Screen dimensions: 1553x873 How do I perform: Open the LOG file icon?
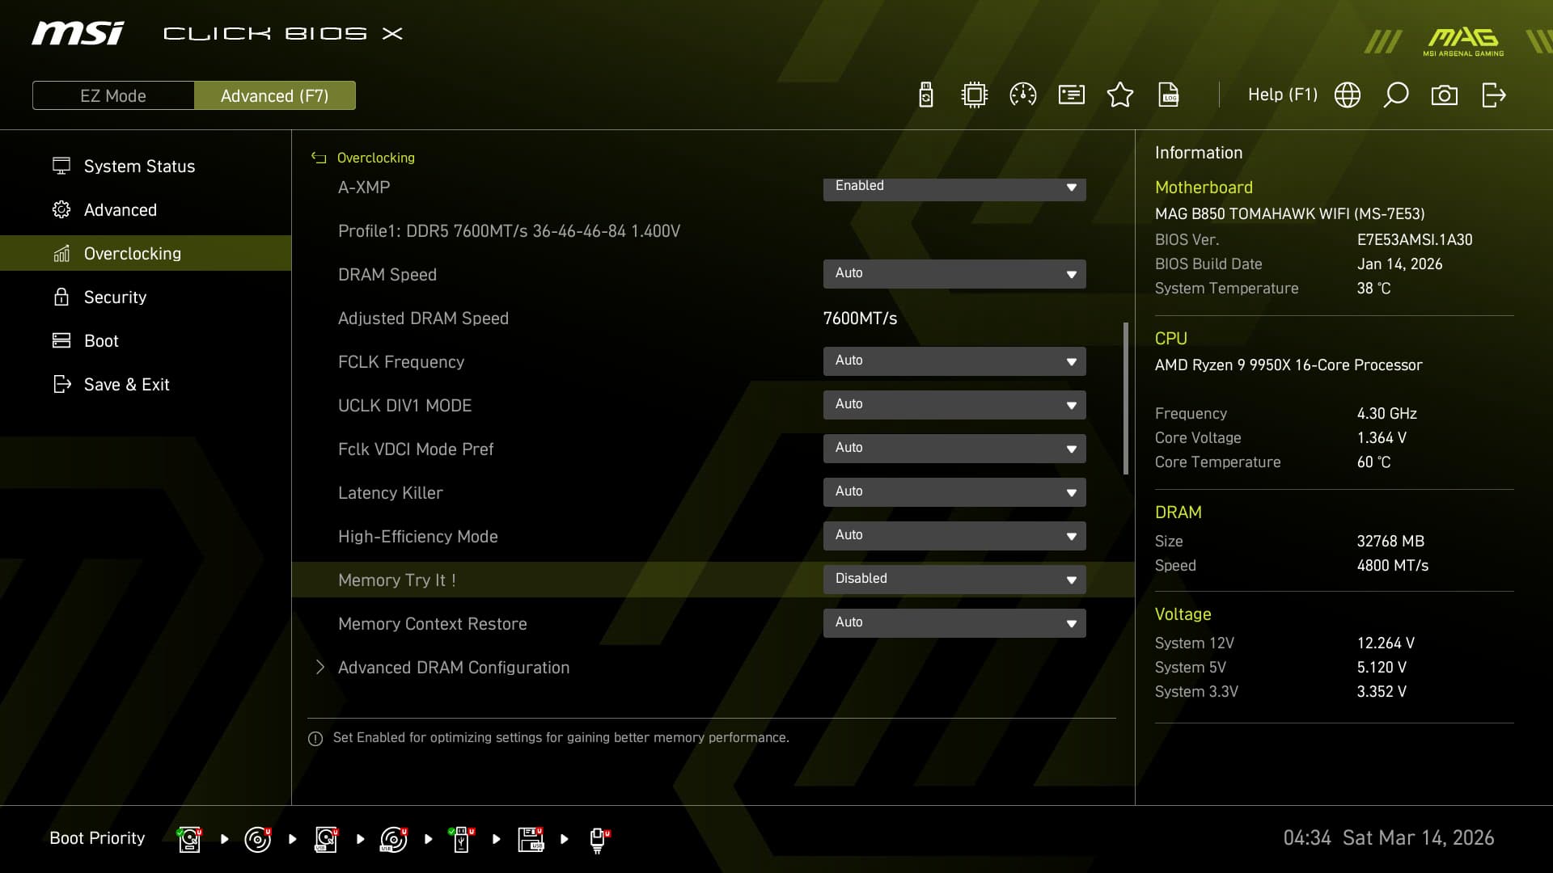click(1169, 95)
